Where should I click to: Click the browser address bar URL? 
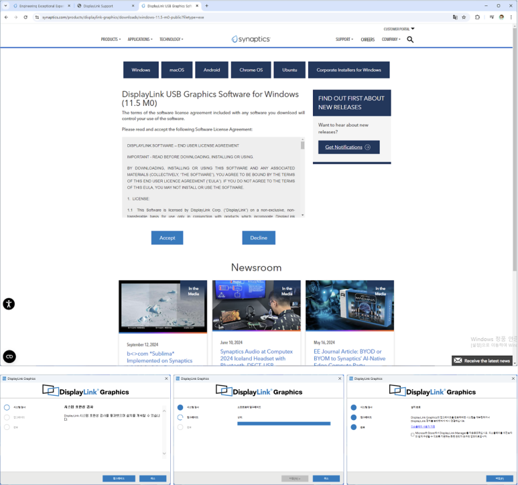pos(123,17)
